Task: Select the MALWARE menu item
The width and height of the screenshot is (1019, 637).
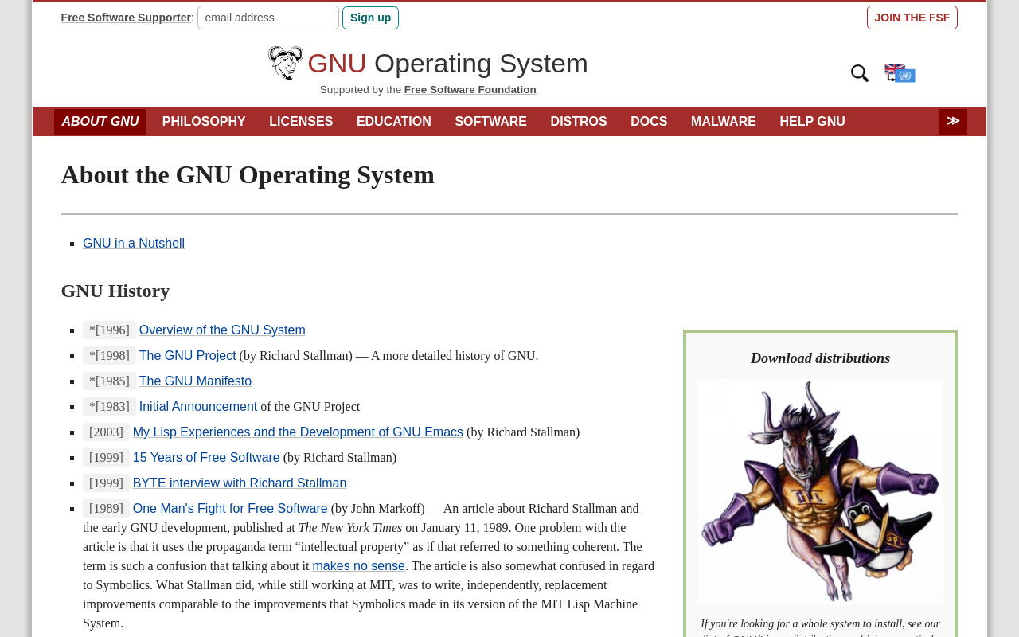Action: 724,122
